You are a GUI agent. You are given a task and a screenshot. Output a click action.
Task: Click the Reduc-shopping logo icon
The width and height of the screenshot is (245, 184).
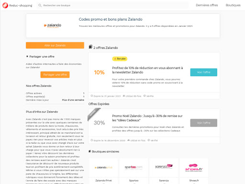(5, 5)
